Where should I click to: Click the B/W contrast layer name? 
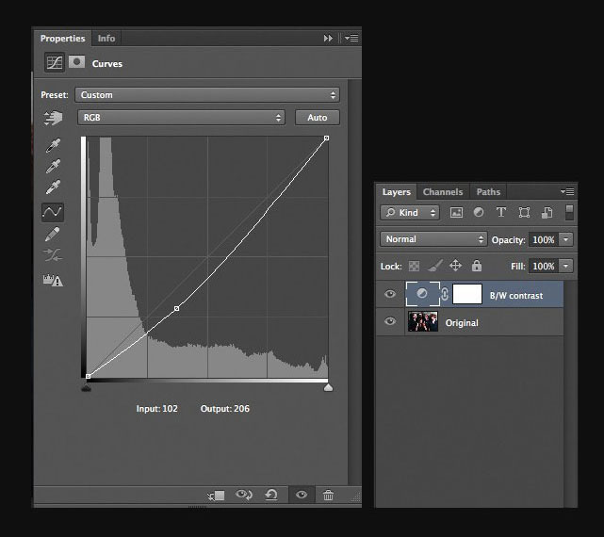point(516,296)
